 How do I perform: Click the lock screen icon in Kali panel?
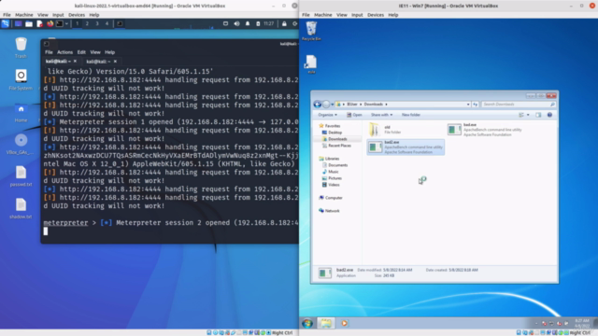[x=284, y=23]
